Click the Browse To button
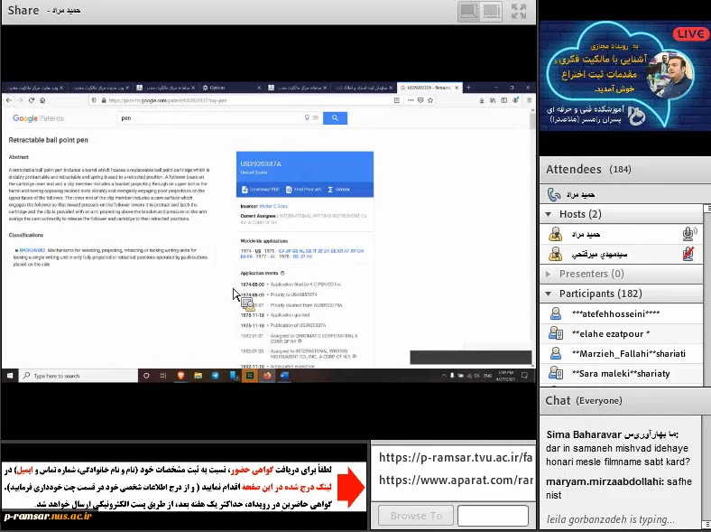Image resolution: width=711 pixels, height=532 pixels. [x=416, y=516]
